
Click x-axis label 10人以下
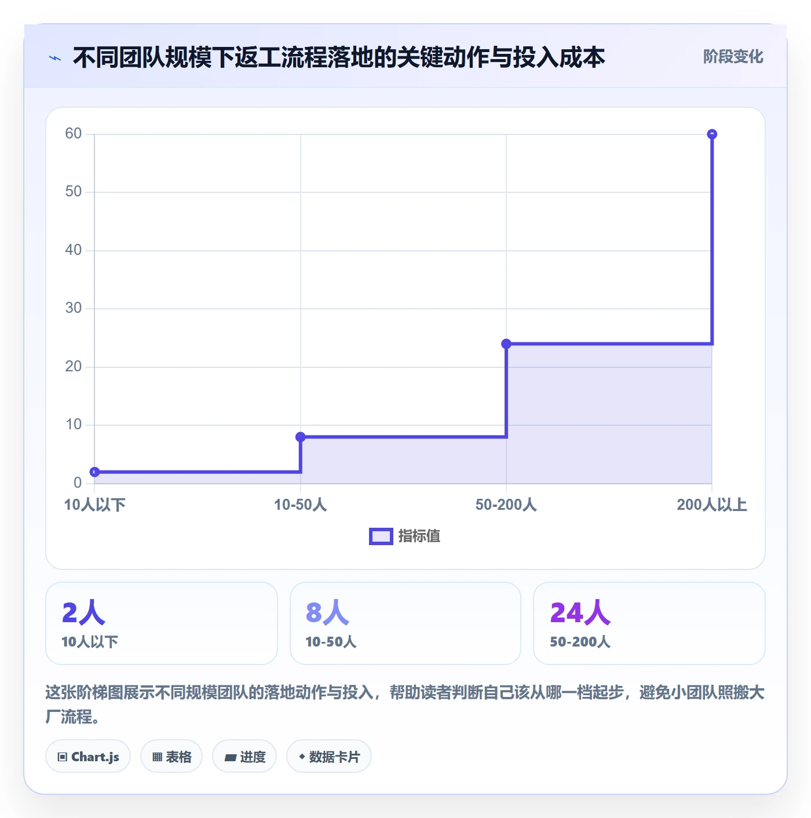[95, 505]
